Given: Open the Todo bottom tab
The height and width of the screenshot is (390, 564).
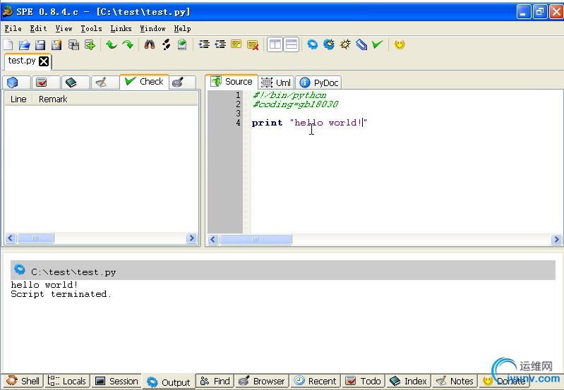Looking at the screenshot, I should pos(364,381).
